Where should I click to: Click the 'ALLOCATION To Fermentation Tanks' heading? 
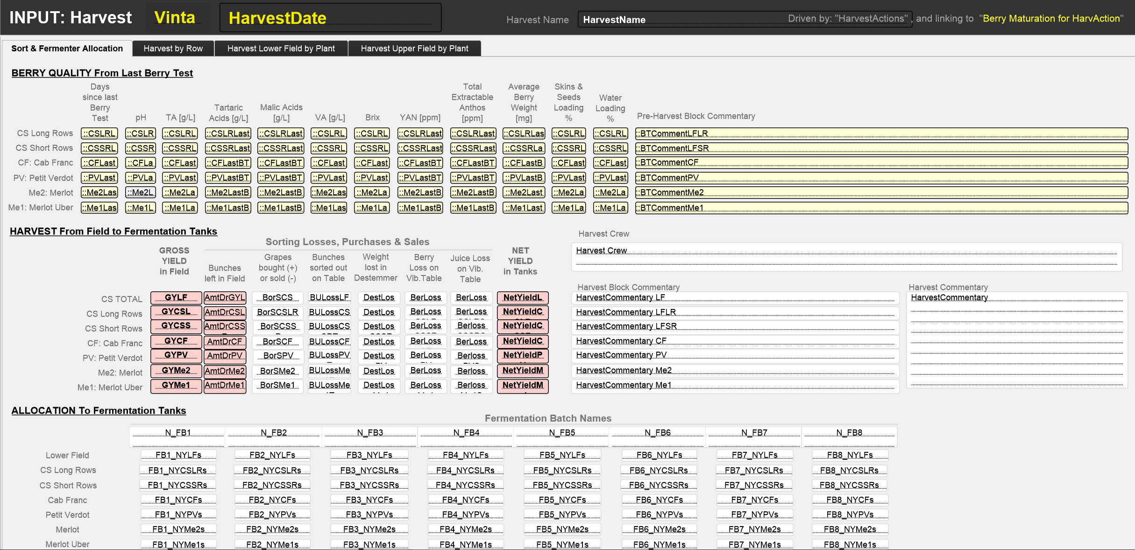click(99, 411)
